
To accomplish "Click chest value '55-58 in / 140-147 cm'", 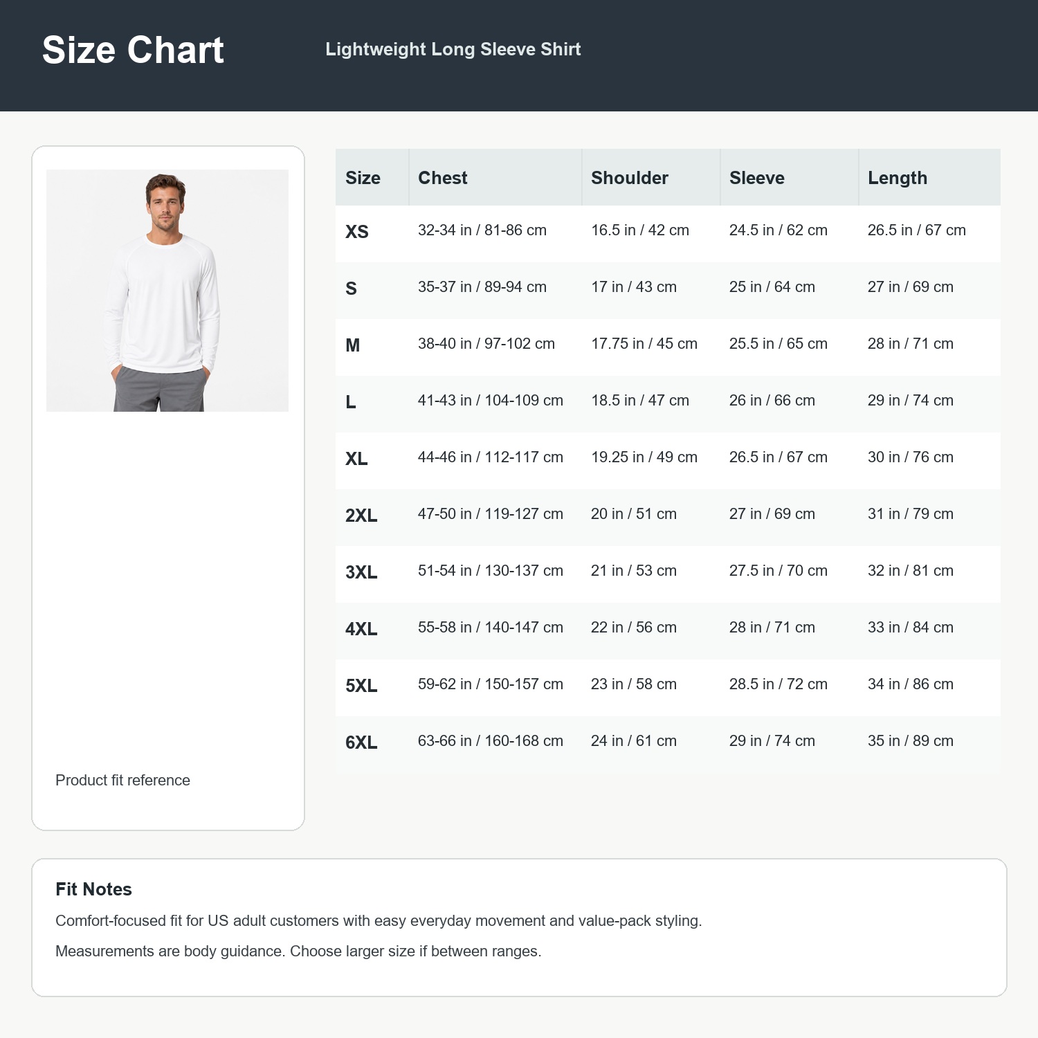I will 491,628.
